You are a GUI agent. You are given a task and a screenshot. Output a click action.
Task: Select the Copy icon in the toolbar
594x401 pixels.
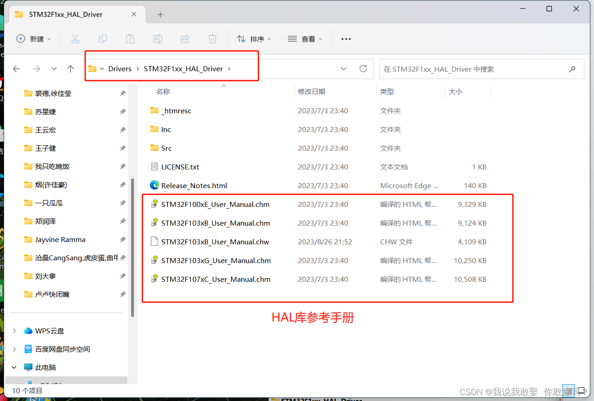click(102, 39)
